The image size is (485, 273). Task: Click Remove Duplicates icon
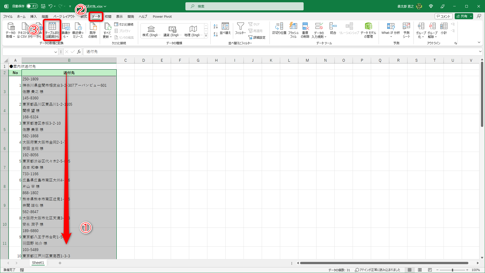coord(305,26)
